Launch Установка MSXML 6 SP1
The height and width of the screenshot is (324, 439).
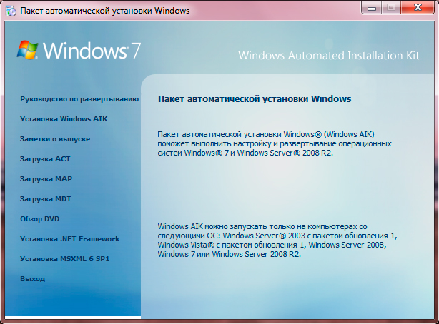coord(64,259)
